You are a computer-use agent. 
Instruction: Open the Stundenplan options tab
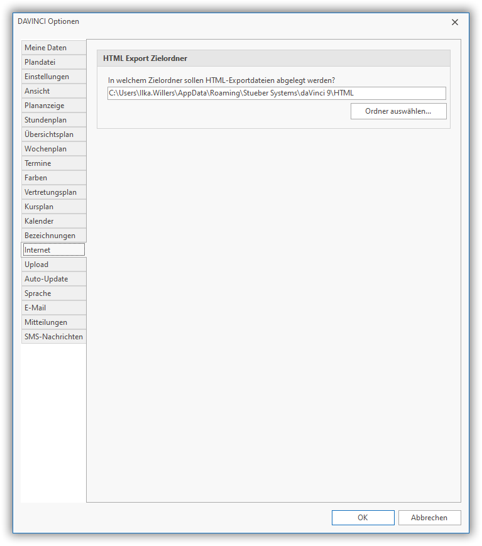point(53,120)
